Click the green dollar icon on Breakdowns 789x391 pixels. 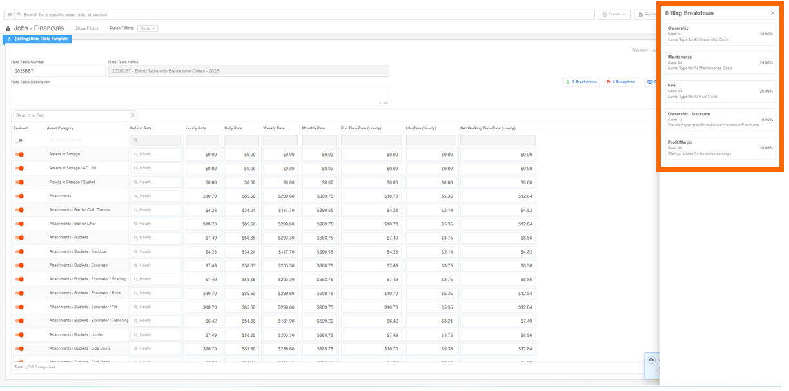click(x=567, y=82)
